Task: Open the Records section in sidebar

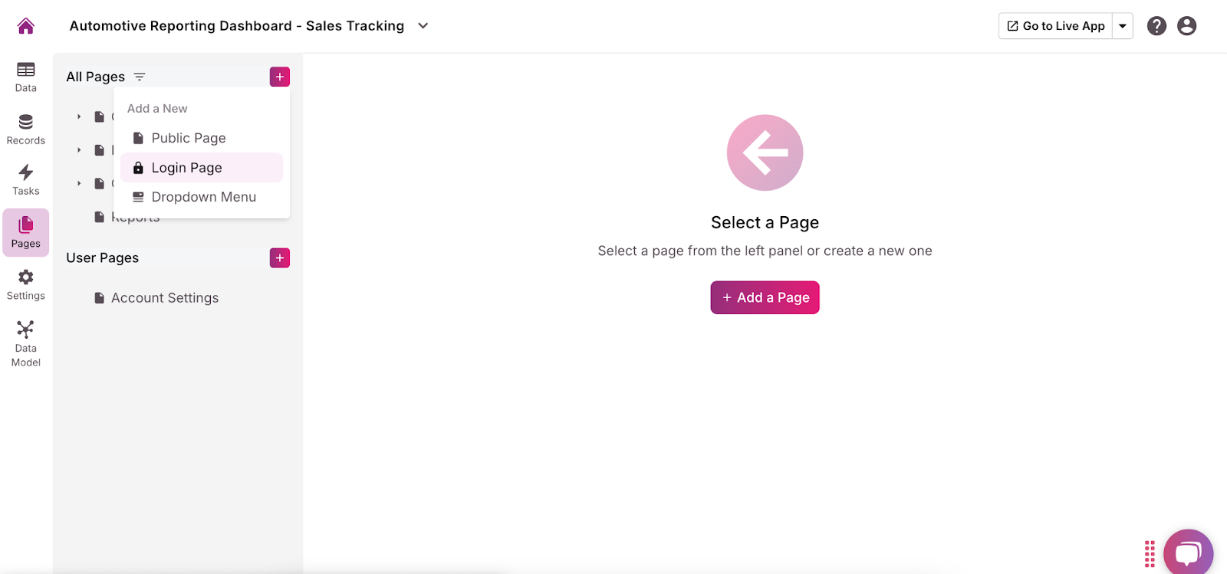Action: click(x=25, y=129)
